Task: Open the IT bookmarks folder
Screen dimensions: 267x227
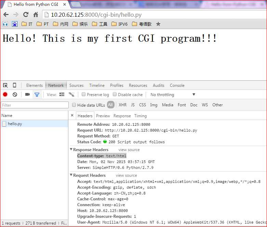Action: point(27,24)
